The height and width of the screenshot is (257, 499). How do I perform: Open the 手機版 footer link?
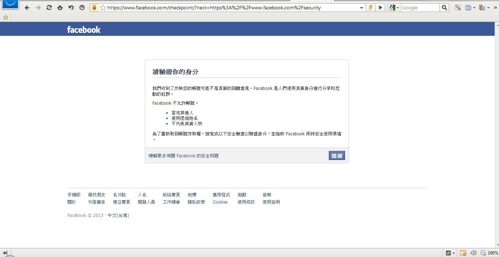[x=74, y=195]
